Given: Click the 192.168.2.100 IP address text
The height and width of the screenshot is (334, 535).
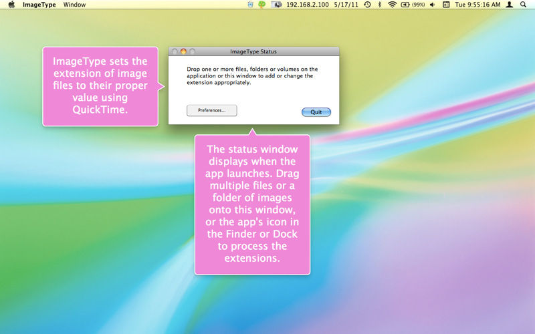Looking at the screenshot, I should [x=308, y=5].
